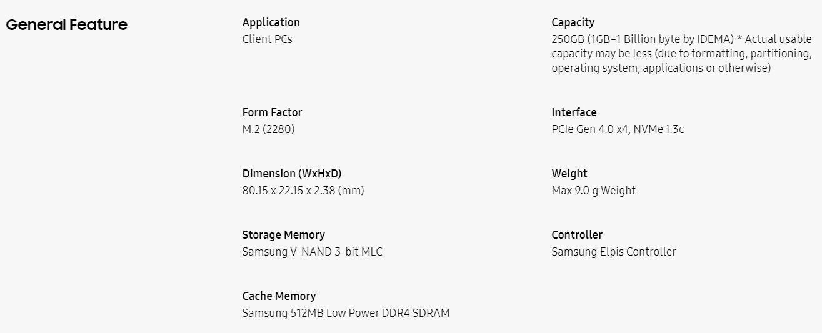
Task: Select the 250GB capacity description text
Action: pyautogui.click(x=681, y=54)
